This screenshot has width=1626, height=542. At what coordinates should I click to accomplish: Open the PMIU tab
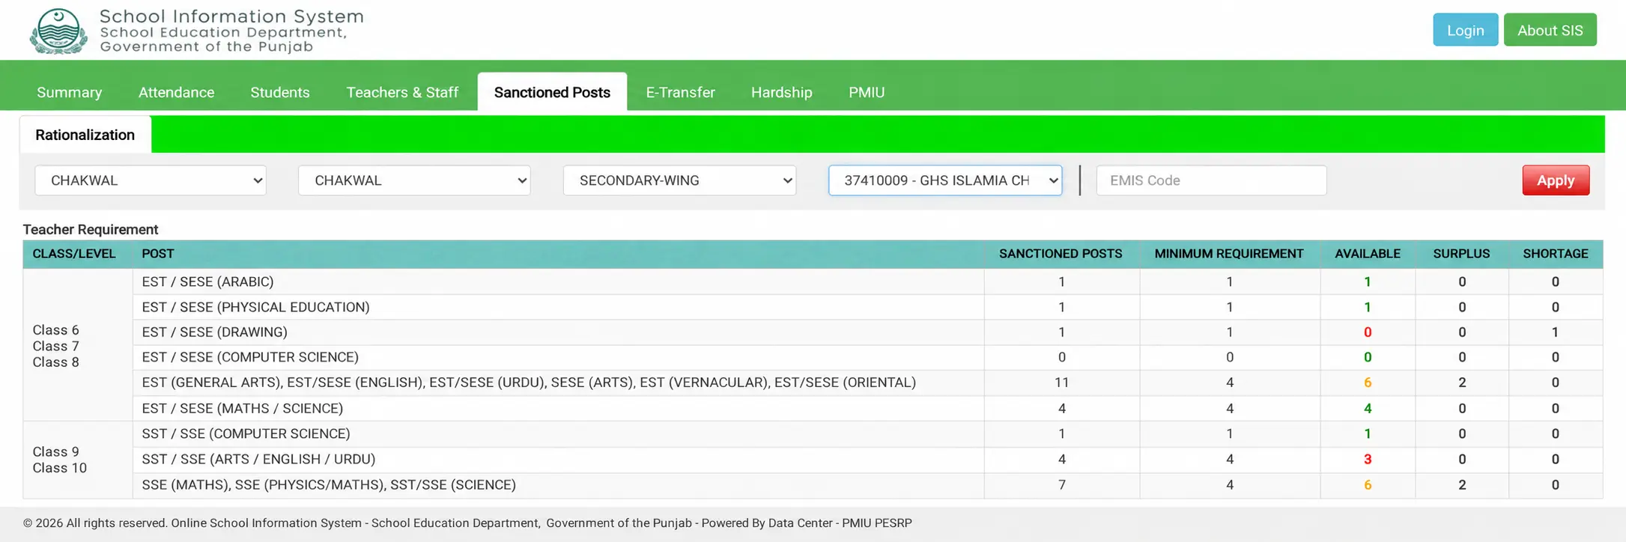click(867, 92)
